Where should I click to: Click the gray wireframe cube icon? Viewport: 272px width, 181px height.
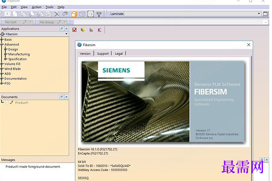click(x=82, y=14)
